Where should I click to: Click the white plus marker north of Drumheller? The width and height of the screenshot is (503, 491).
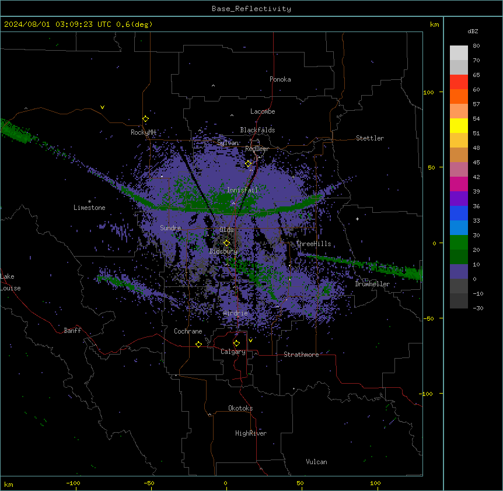point(357,219)
